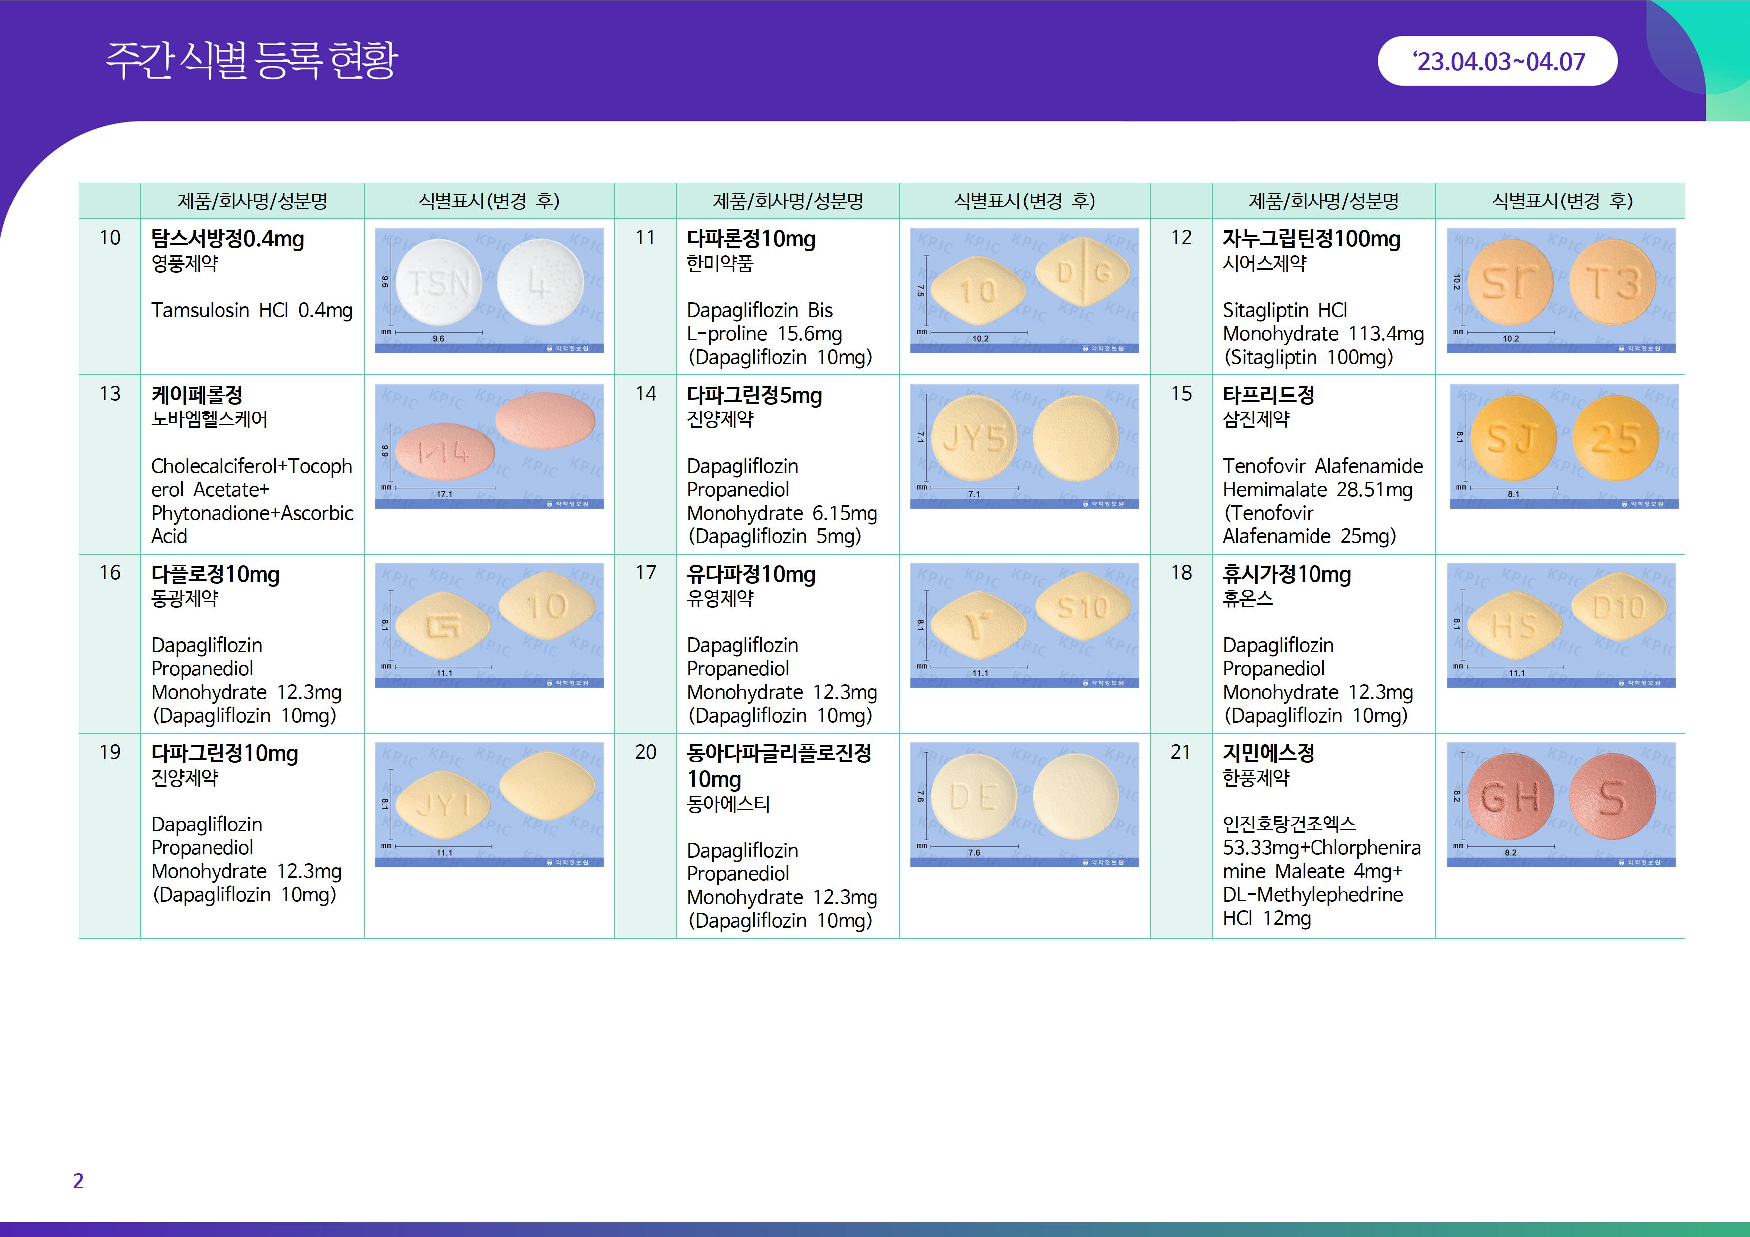Click the pink 케이페롤정 oval tablet image
Image resolution: width=1750 pixels, height=1237 pixels.
pos(488,446)
